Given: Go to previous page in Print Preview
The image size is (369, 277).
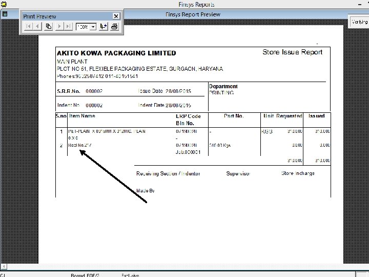Looking at the screenshot, I should click(x=37, y=26).
